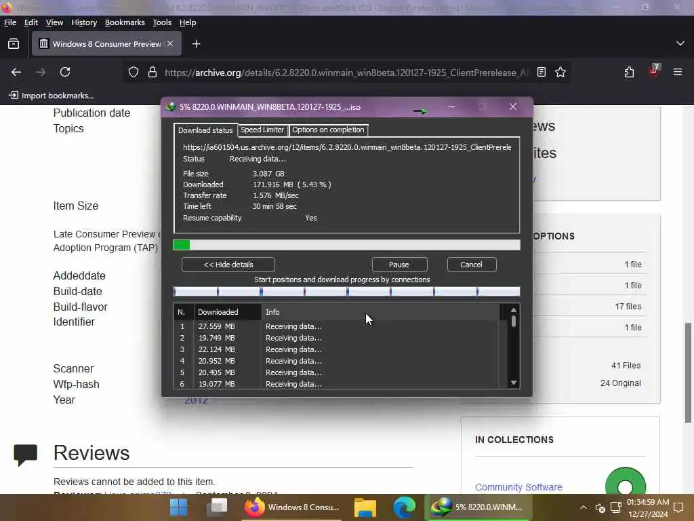
Task: Click the Info column header
Action: pos(381,312)
